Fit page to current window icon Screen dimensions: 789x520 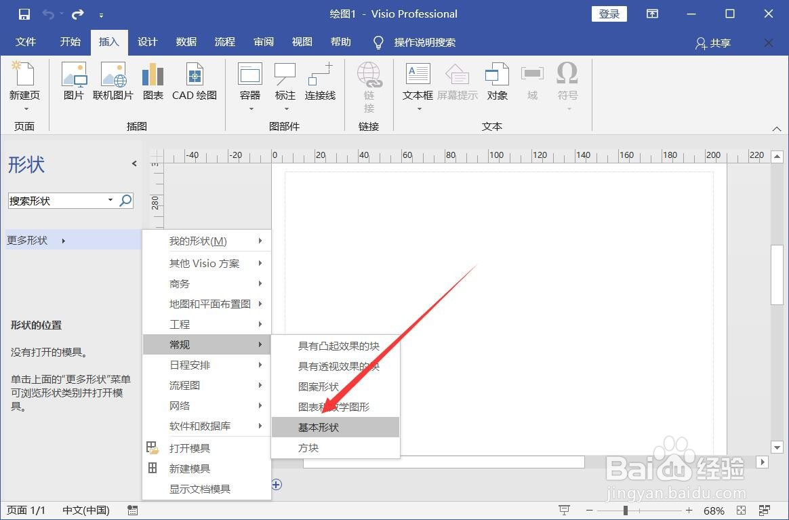[x=741, y=511]
